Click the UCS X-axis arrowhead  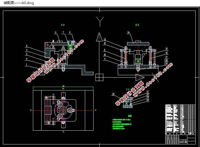pos(140,77)
